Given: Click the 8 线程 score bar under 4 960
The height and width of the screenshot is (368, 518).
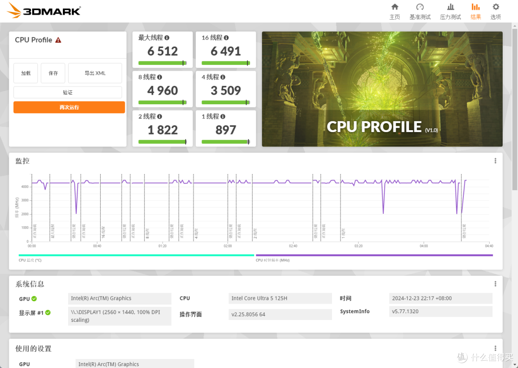Looking at the screenshot, I should point(163,102).
